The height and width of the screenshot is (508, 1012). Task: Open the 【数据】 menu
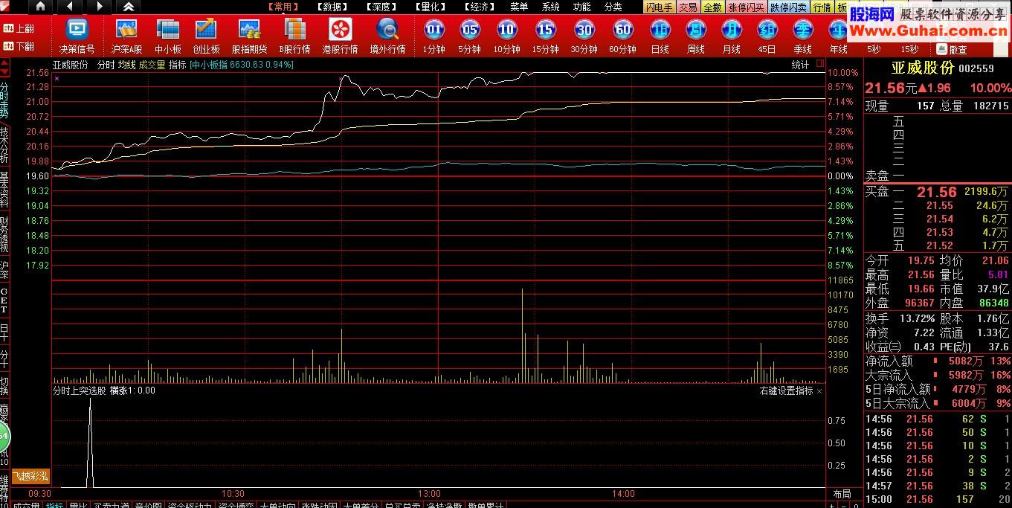332,7
